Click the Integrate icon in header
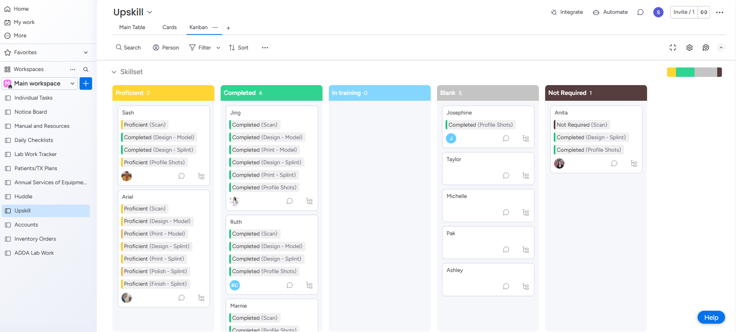Image resolution: width=736 pixels, height=332 pixels. click(x=554, y=12)
